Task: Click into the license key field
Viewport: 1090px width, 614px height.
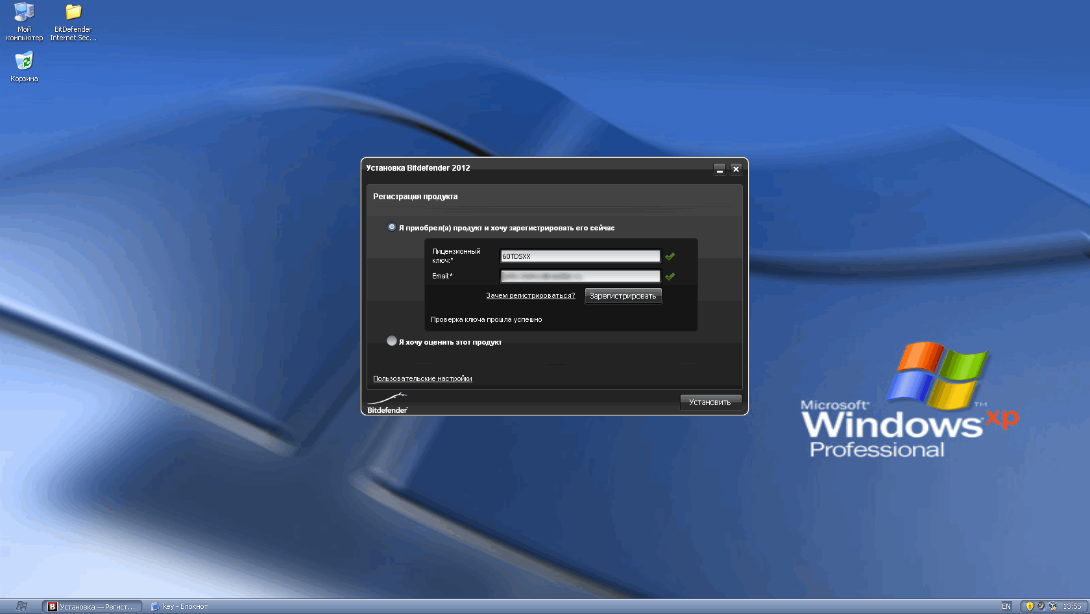Action: click(x=580, y=256)
